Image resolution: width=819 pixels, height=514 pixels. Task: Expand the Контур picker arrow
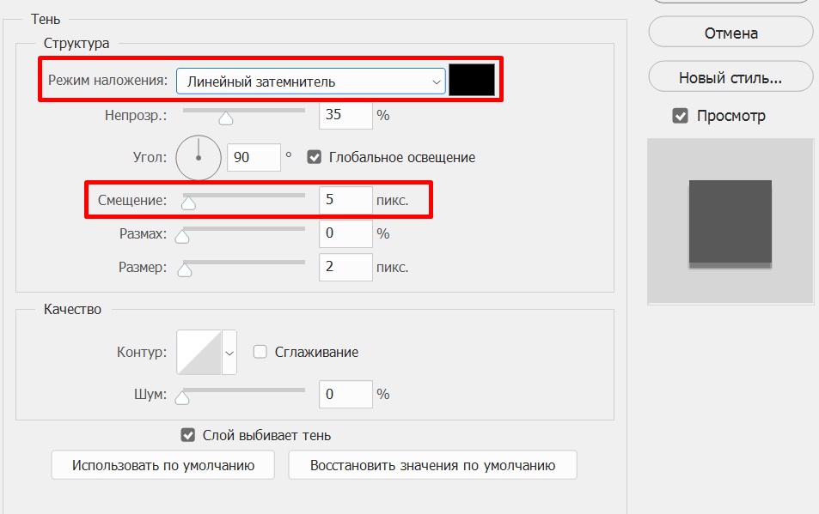point(229,353)
